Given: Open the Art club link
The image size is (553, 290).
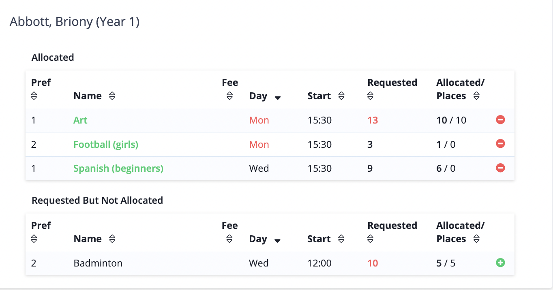Looking at the screenshot, I should click(x=80, y=120).
